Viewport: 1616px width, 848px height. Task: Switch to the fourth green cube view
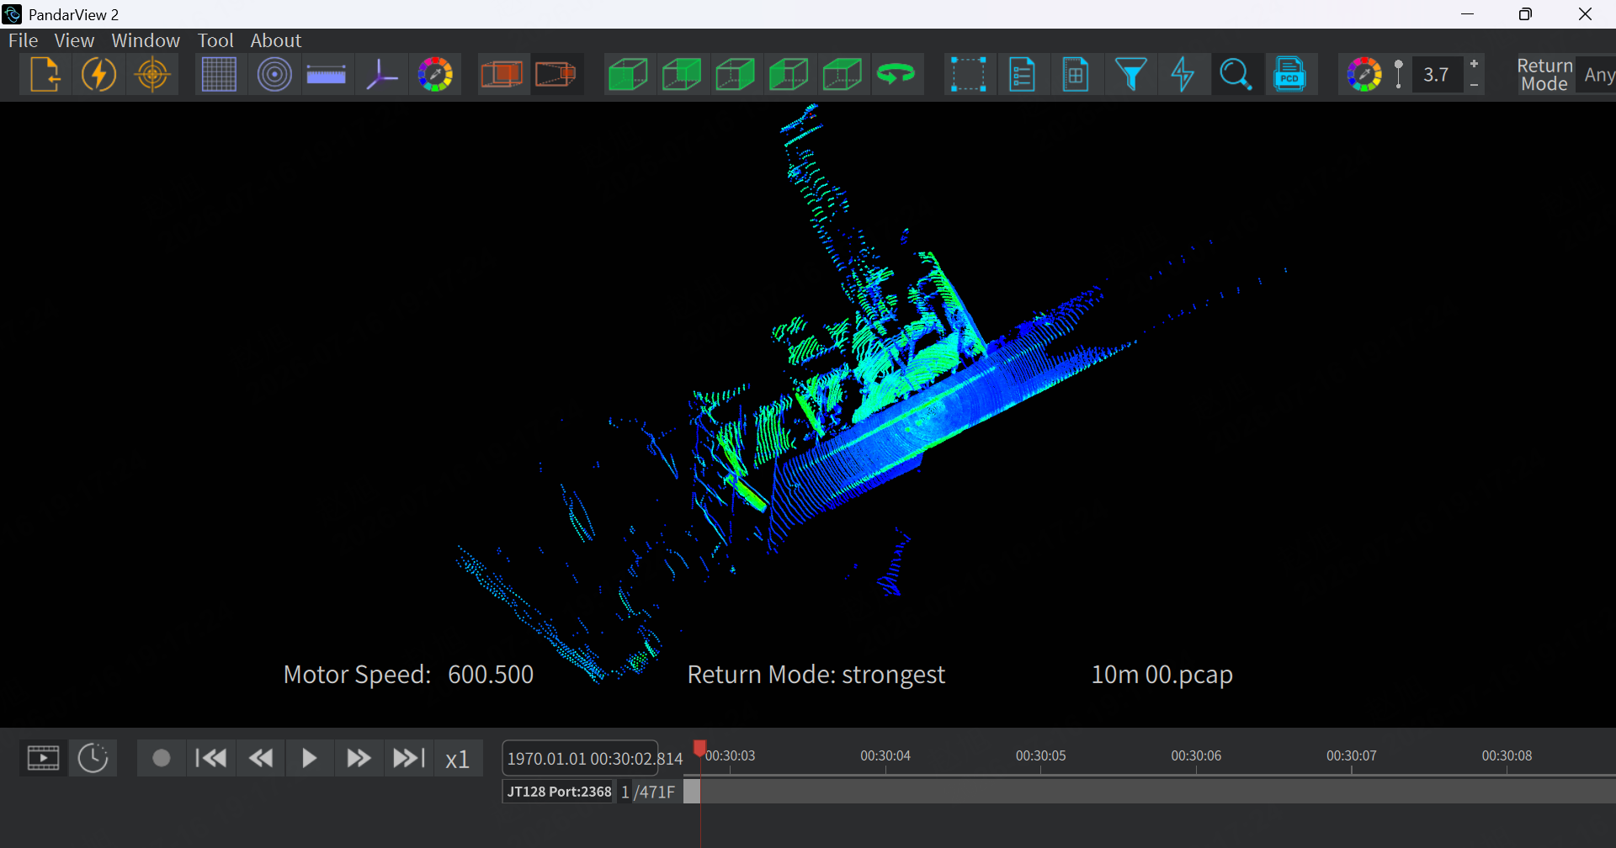tap(789, 75)
